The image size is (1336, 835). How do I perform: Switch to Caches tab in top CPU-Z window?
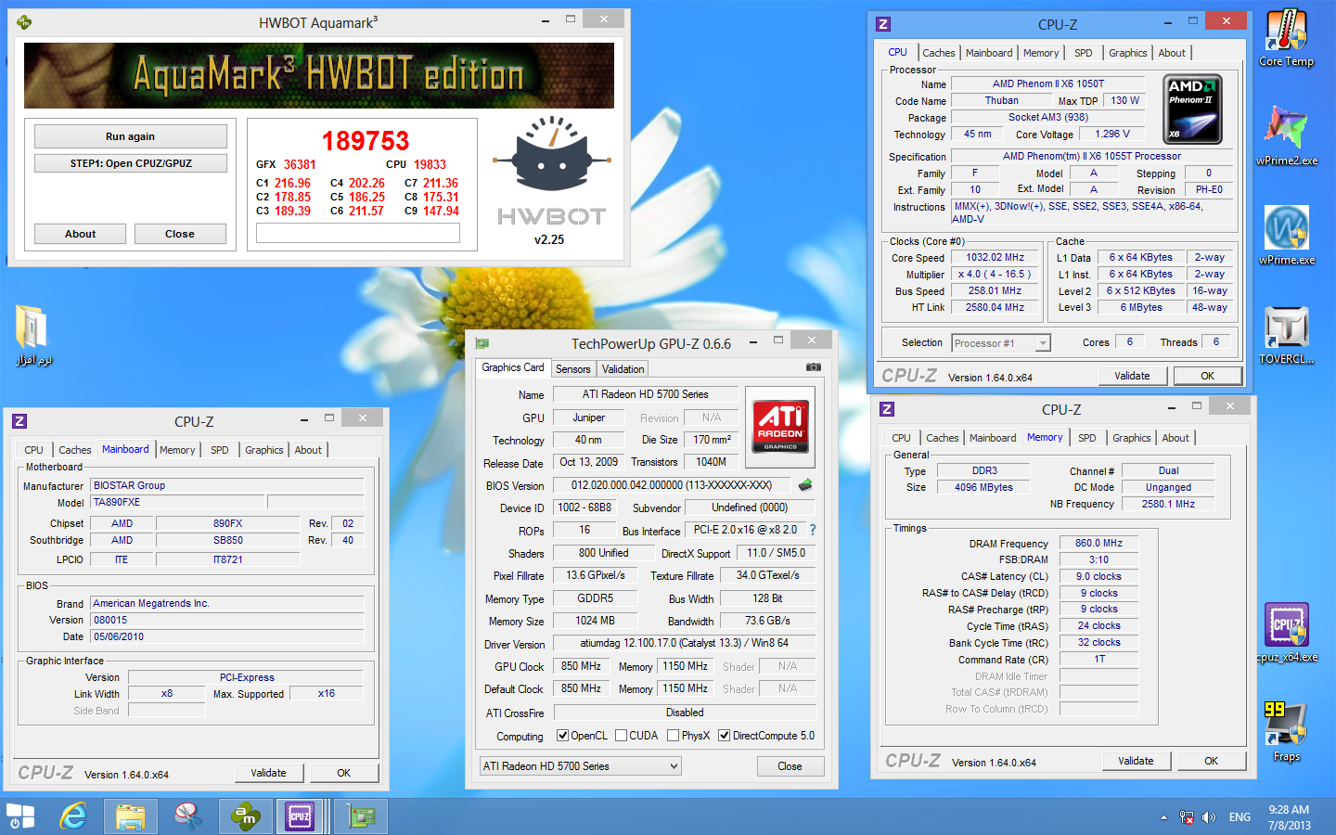pyautogui.click(x=938, y=53)
